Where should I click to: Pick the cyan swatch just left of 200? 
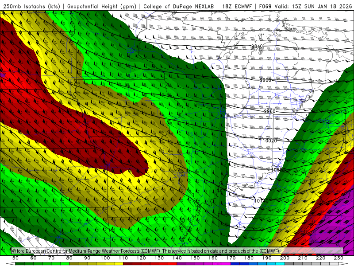pos(280,264)
